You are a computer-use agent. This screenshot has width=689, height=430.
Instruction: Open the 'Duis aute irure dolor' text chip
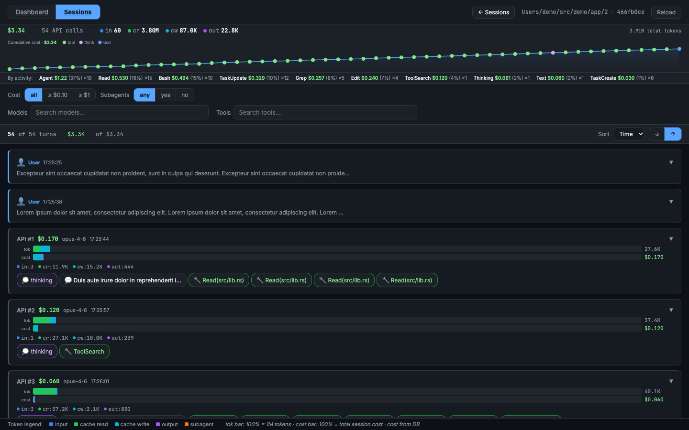coord(123,280)
